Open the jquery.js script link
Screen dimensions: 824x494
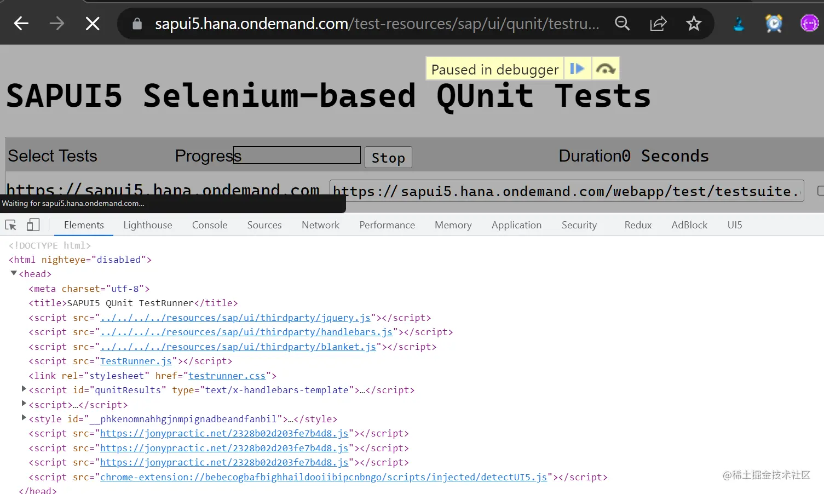235,318
